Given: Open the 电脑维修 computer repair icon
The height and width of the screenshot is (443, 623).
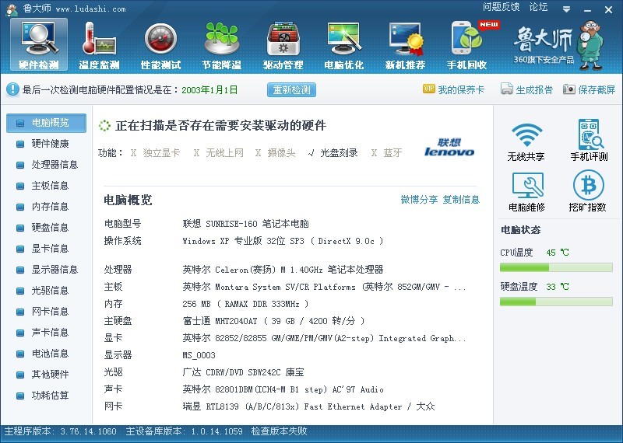Looking at the screenshot, I should coord(527,191).
